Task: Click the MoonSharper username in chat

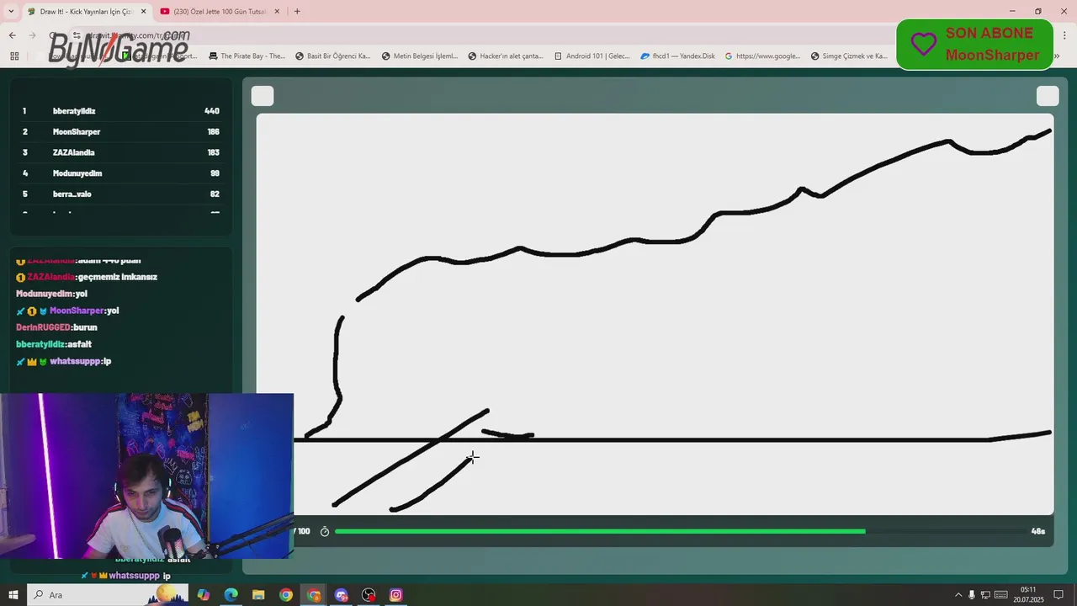Action: coord(76,311)
